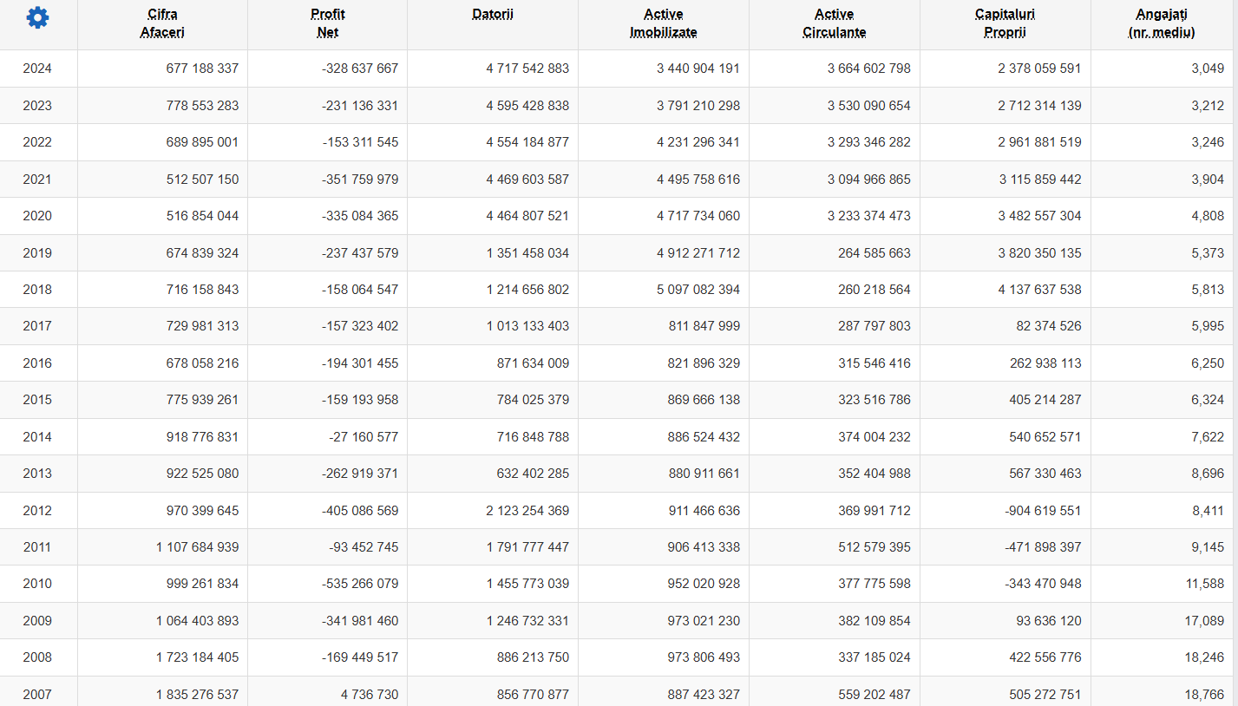Click fixed assets value 3 440 904 191

point(698,69)
